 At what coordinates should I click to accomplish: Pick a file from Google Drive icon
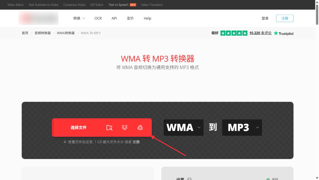coord(140,128)
